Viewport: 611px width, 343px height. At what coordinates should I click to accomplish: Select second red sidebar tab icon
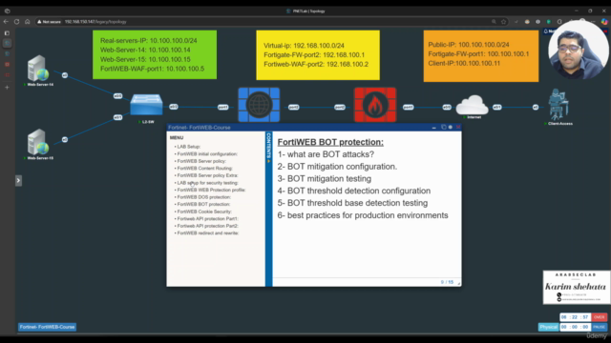pos(7,74)
